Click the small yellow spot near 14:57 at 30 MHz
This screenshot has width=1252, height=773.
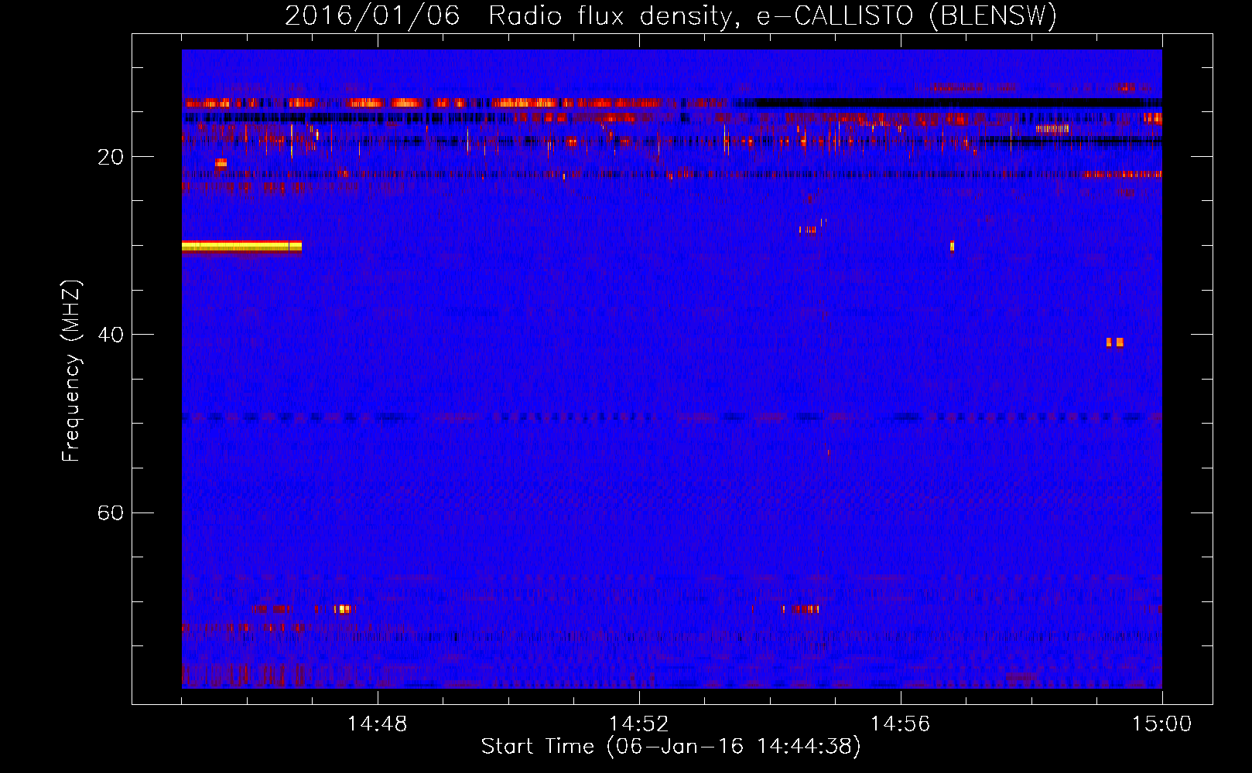coord(952,247)
